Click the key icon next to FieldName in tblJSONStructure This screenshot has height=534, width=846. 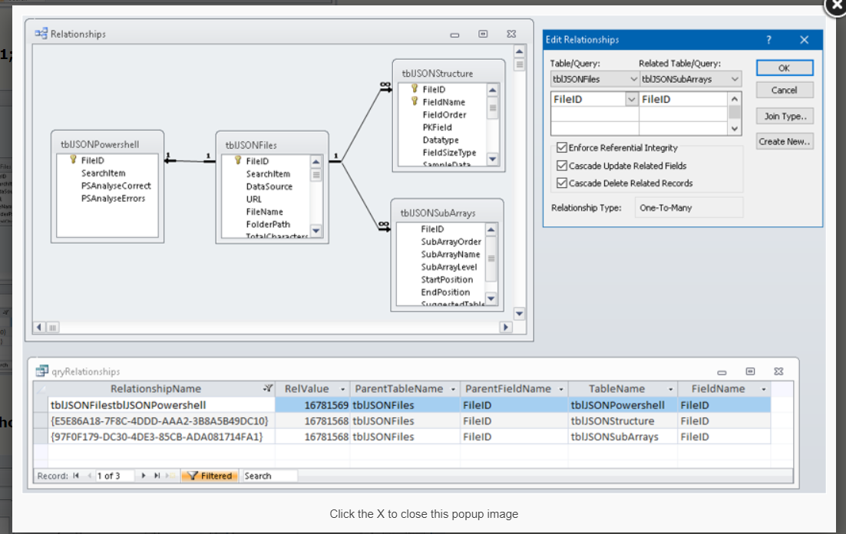415,101
